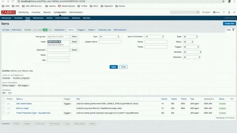
Task: Open the Docker bookmark folder
Action: tap(120, 6)
